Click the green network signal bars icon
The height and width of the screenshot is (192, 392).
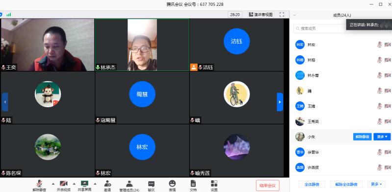coord(9,15)
